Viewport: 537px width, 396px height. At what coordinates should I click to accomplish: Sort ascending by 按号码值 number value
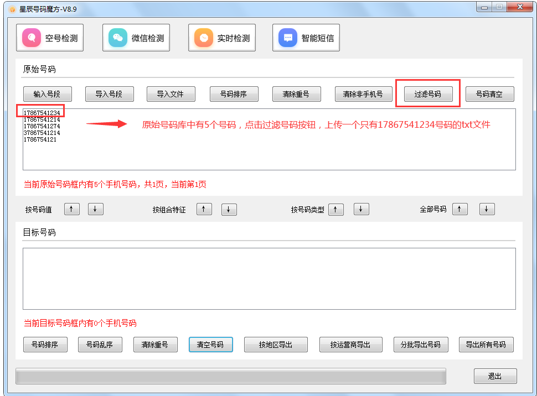coord(71,209)
